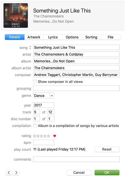Toggle the song field type stepper

click(30, 48)
